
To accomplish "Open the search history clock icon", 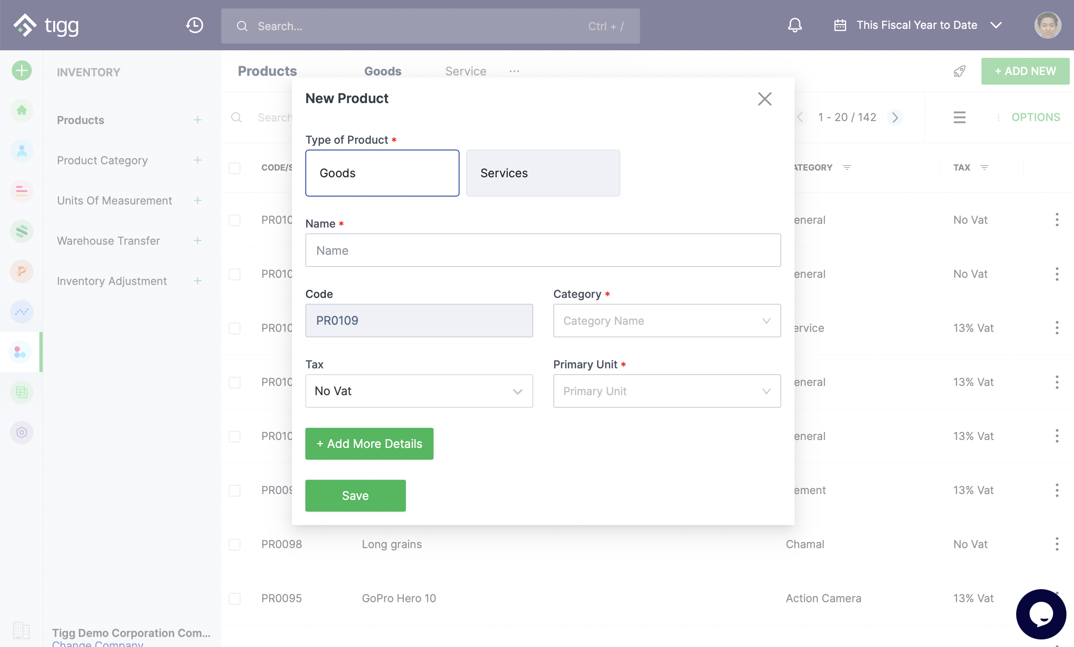I will (194, 25).
